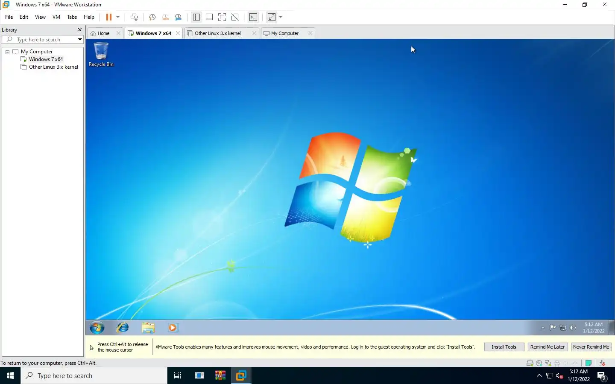The image size is (615, 384).
Task: Open the Help menu
Action: click(x=89, y=17)
